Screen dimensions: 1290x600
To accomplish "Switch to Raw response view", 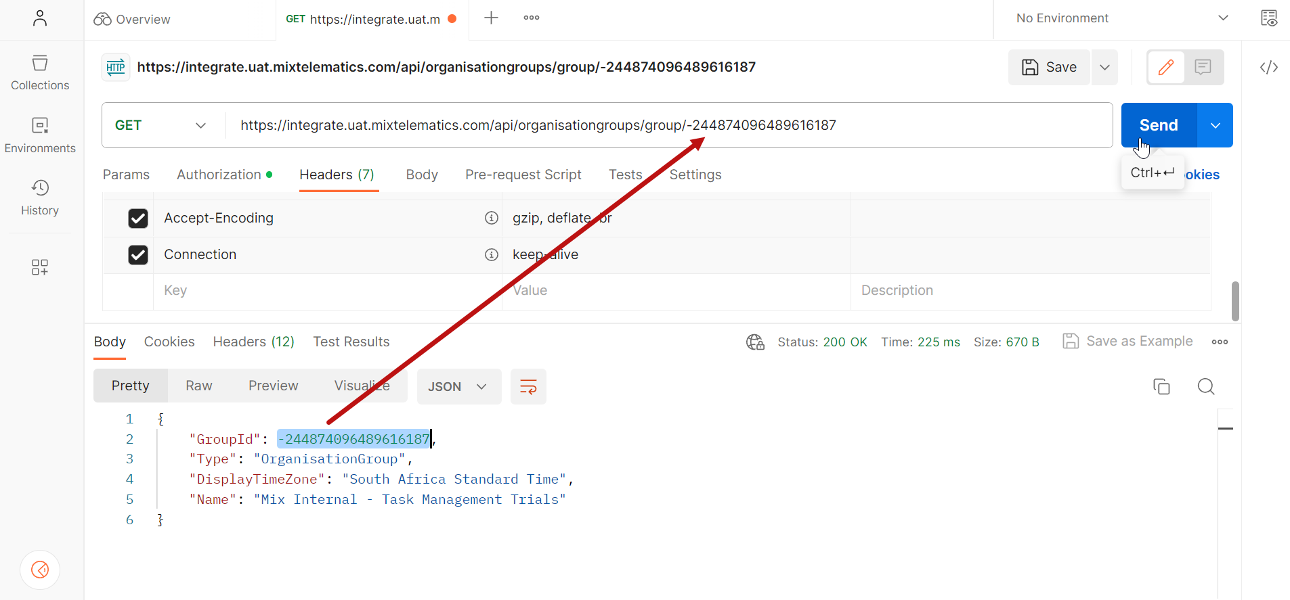I will [199, 386].
